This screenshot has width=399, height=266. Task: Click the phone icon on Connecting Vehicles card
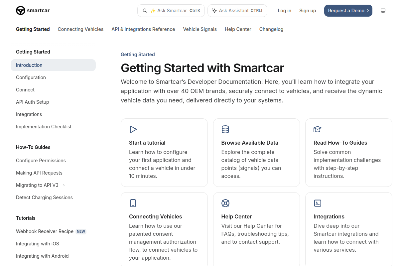click(133, 203)
